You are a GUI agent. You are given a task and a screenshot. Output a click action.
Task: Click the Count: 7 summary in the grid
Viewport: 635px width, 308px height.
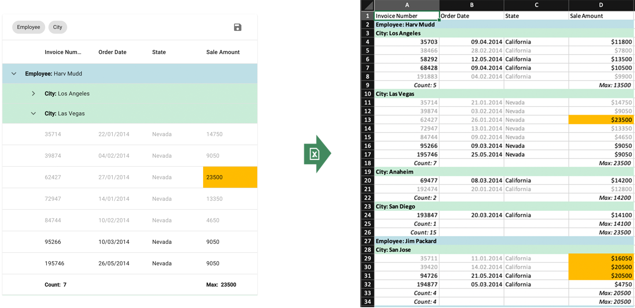click(x=55, y=285)
